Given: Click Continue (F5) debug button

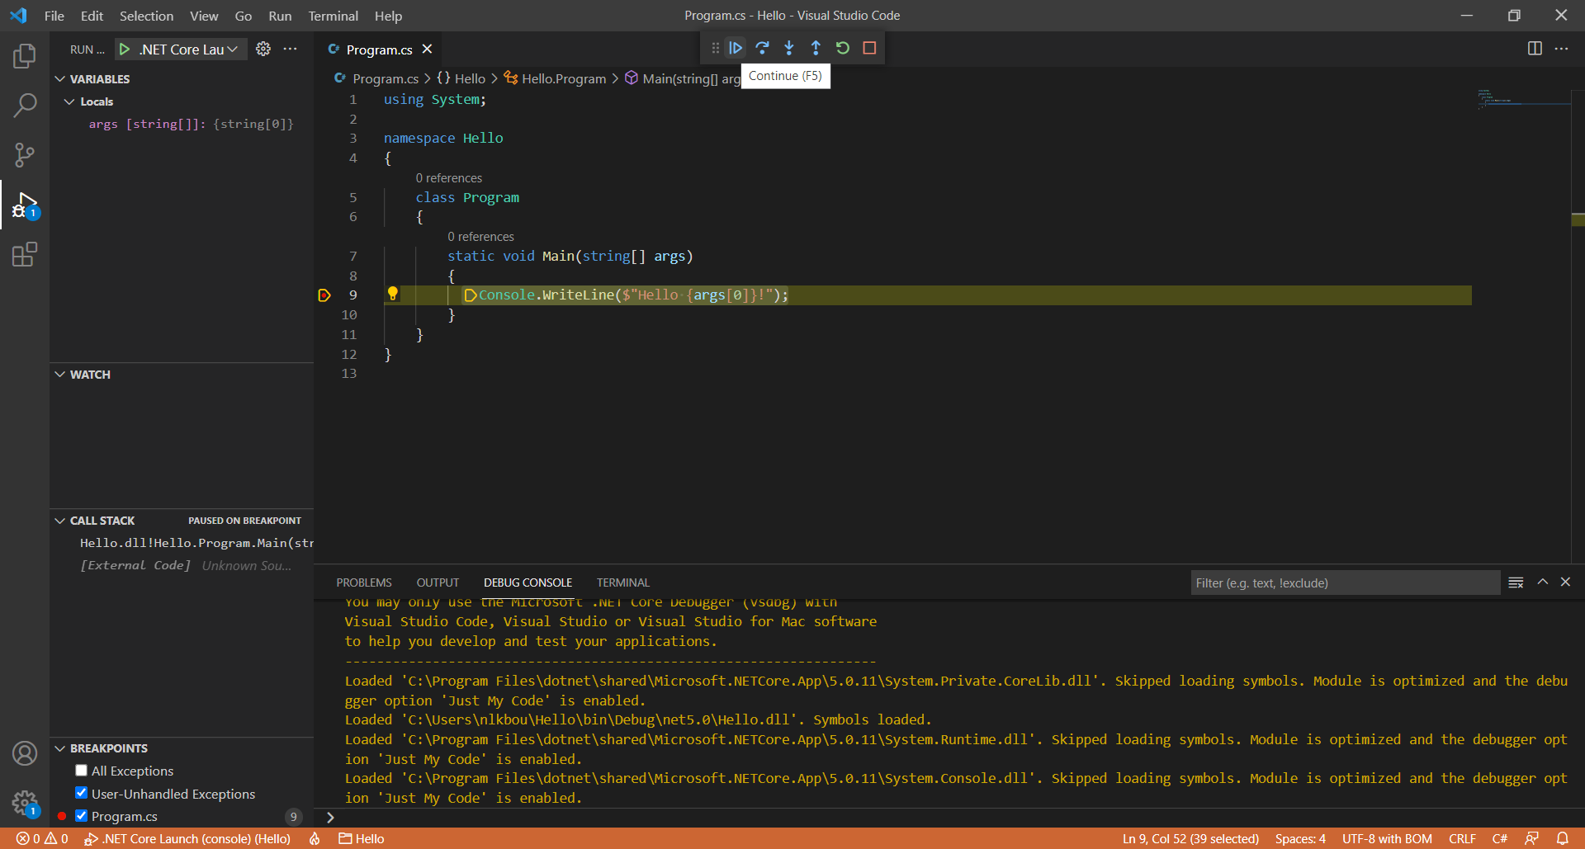Looking at the screenshot, I should click(736, 48).
